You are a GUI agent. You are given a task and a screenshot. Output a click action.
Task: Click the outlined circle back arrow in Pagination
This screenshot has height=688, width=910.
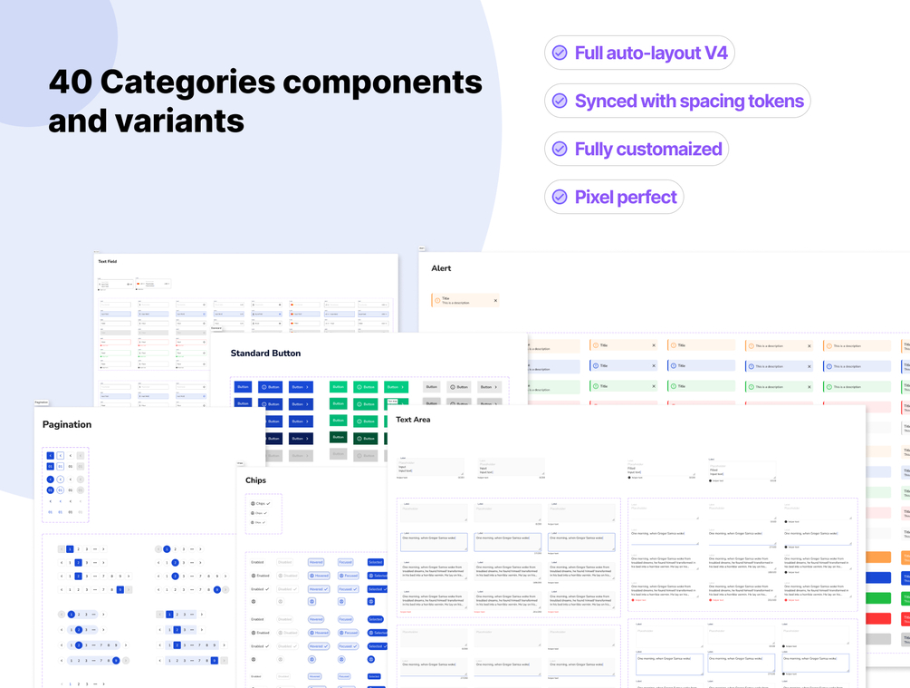pyautogui.click(x=61, y=480)
